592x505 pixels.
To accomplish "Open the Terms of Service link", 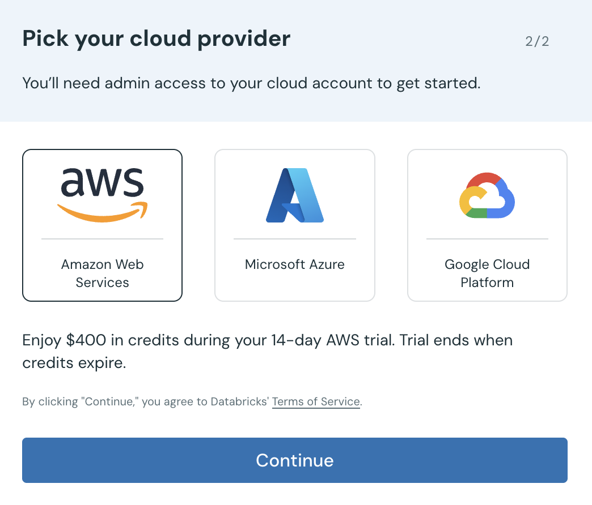I will pos(316,401).
